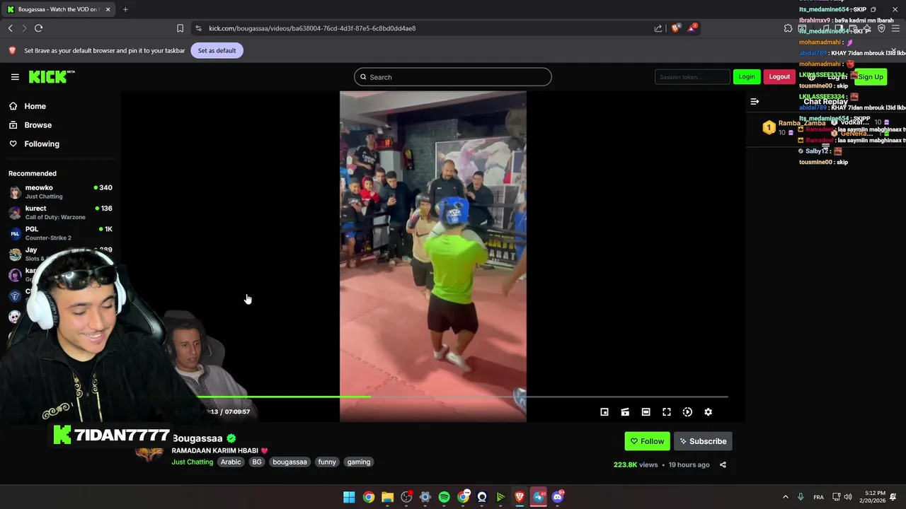Screen dimensions: 906x509
Task: Click Set as default button
Action: (217, 51)
